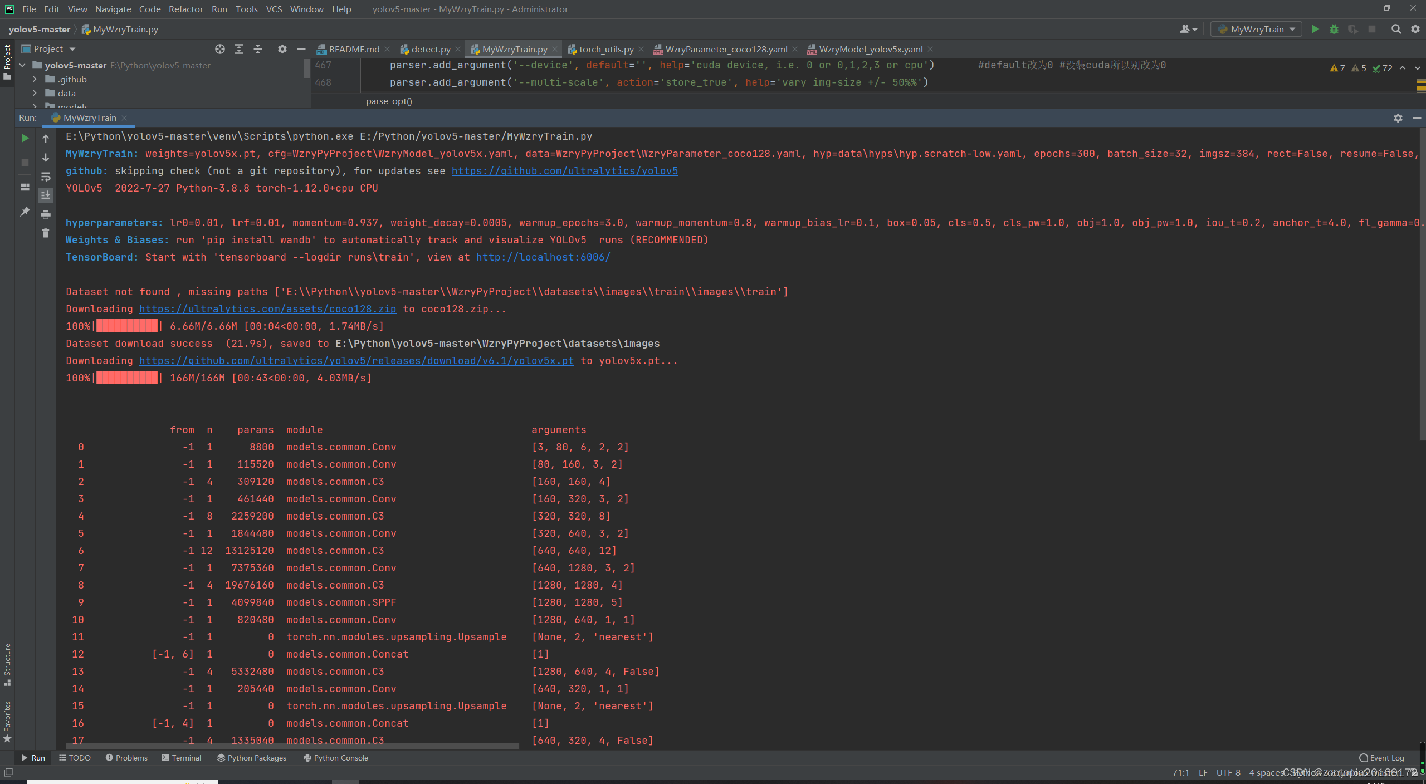Click the Run with Coverage icon

click(x=1353, y=29)
